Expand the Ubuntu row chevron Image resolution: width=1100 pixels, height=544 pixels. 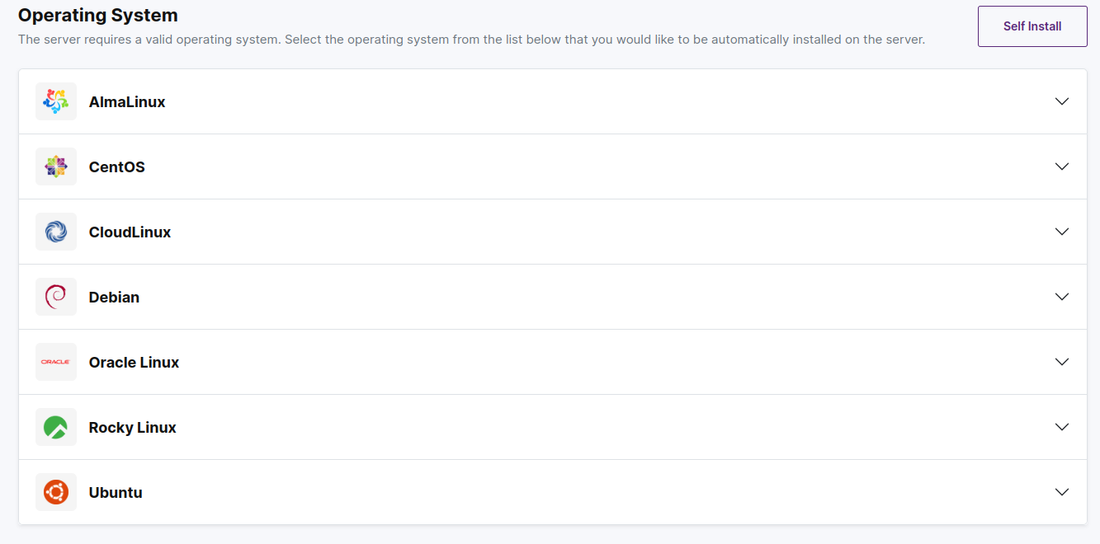[1062, 492]
